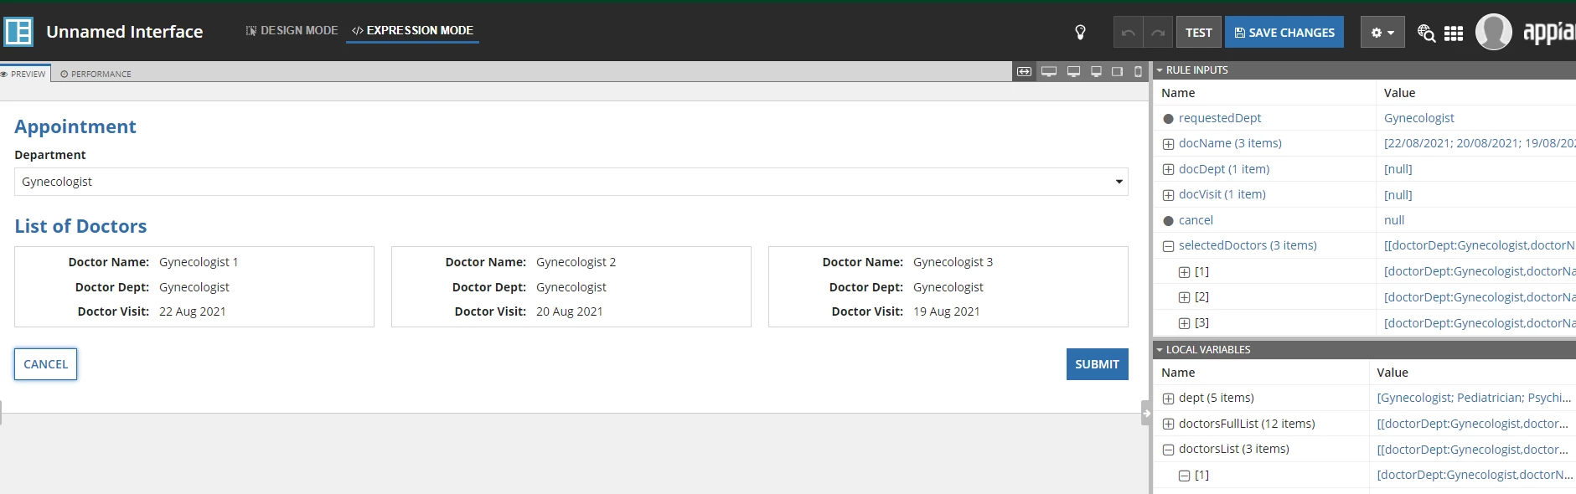1576x494 pixels.
Task: Click the docName dates value
Action: pos(1480,143)
